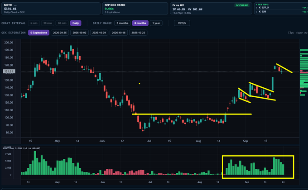The height and width of the screenshot is (190, 308).
Task: Click the Position 3.79B indicator label
Action: coord(22,148)
